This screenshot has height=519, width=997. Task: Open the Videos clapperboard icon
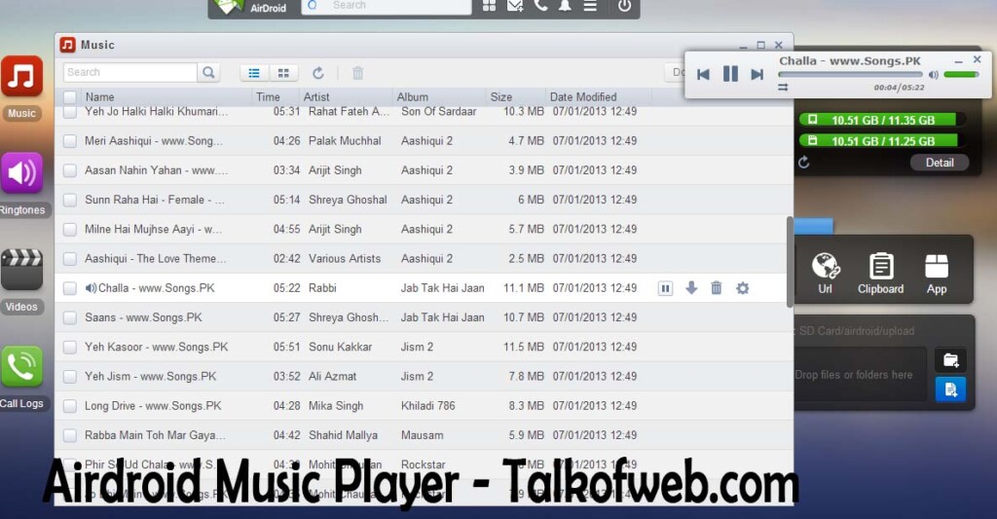(21, 269)
